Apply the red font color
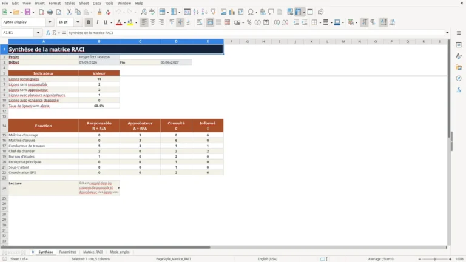Image resolution: width=466 pixels, height=262 pixels. tap(119, 22)
